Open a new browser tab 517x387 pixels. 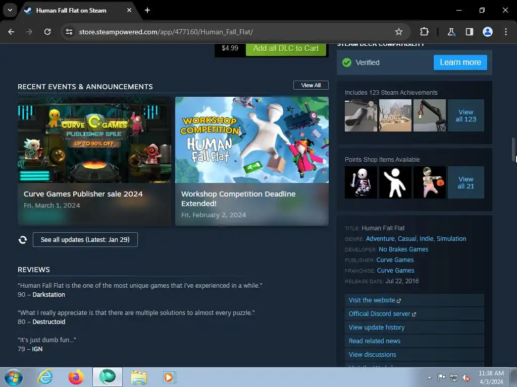pyautogui.click(x=147, y=10)
